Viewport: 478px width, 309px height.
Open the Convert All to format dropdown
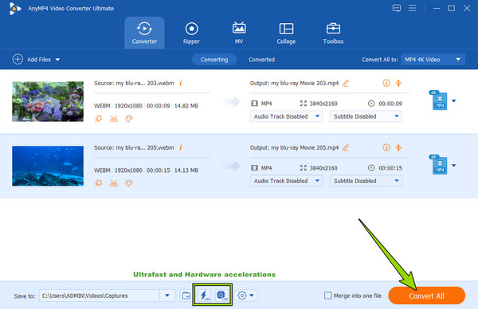pos(433,60)
